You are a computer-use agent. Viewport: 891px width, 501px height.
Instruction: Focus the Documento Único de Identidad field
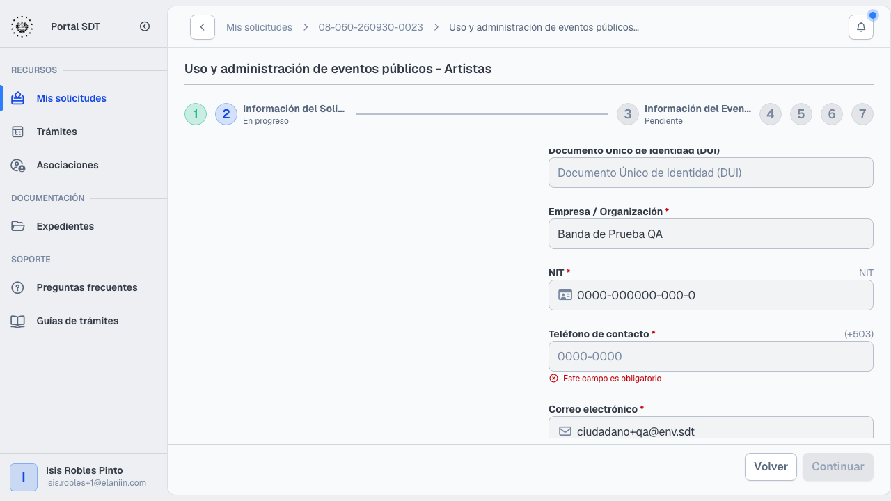(711, 173)
